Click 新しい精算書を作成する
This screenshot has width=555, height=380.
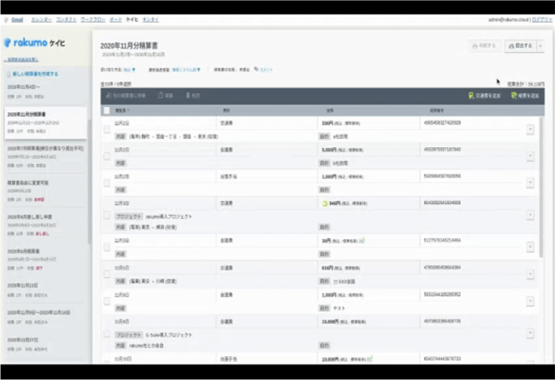(35, 74)
